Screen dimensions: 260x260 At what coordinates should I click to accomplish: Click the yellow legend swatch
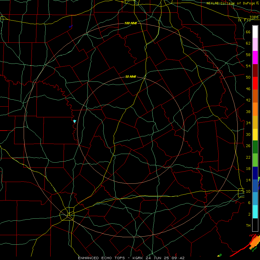255,135
